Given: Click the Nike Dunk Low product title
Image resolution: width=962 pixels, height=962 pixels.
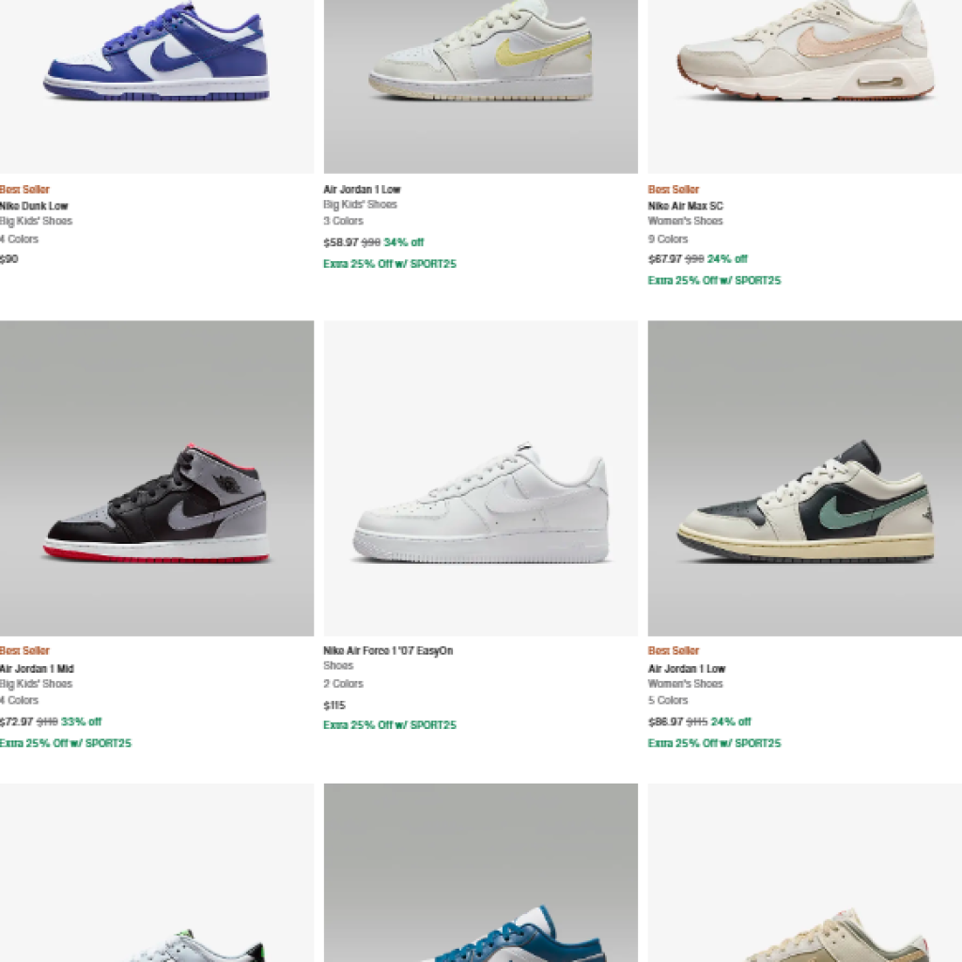Looking at the screenshot, I should click(x=34, y=206).
